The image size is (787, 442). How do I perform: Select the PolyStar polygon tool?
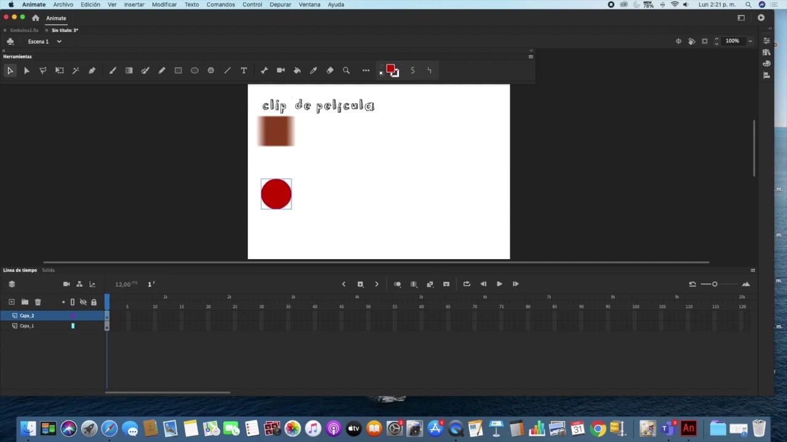click(x=211, y=71)
